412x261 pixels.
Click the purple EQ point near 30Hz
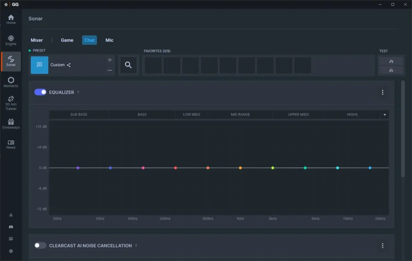pos(78,168)
